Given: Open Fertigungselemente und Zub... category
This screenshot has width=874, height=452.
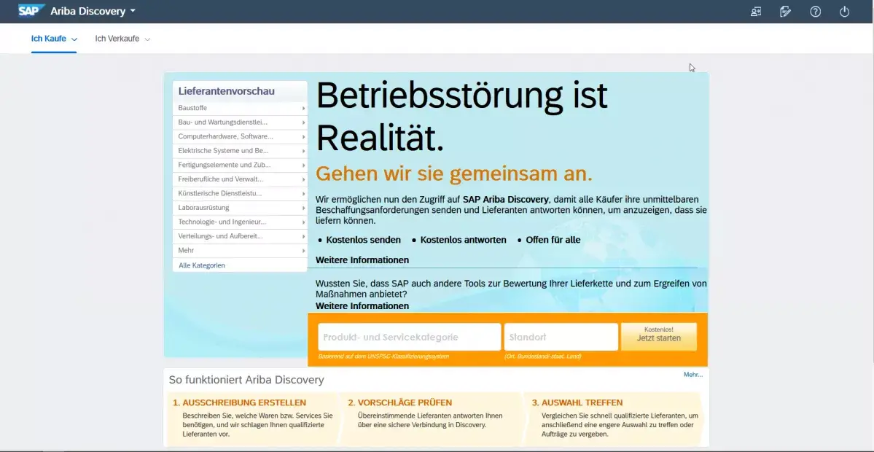Looking at the screenshot, I should pyautogui.click(x=240, y=165).
